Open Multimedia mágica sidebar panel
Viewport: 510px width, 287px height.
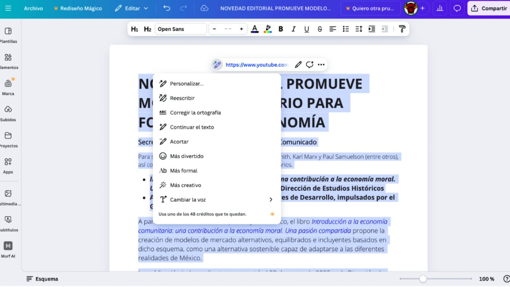[8, 197]
